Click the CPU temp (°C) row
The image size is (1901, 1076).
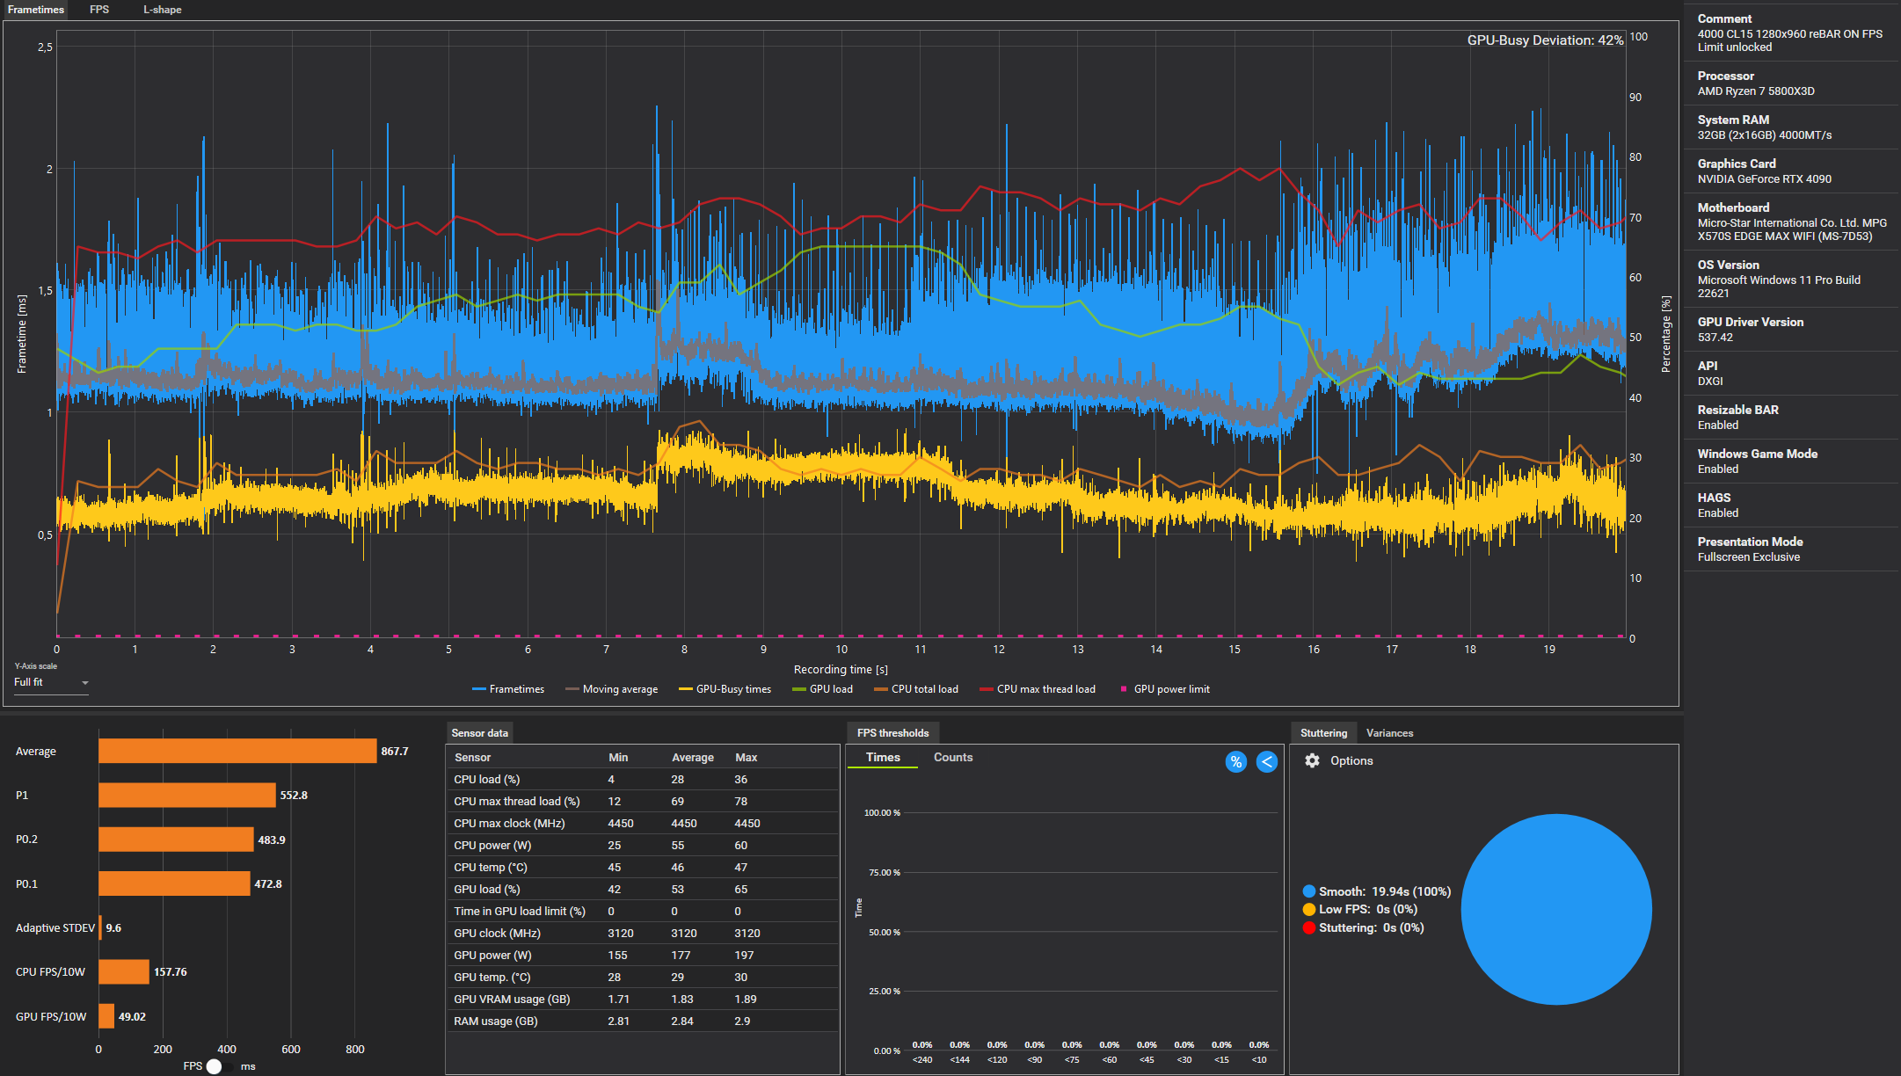point(643,867)
